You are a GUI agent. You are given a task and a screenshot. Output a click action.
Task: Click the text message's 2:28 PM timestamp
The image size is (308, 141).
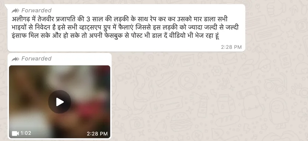(x=231, y=47)
